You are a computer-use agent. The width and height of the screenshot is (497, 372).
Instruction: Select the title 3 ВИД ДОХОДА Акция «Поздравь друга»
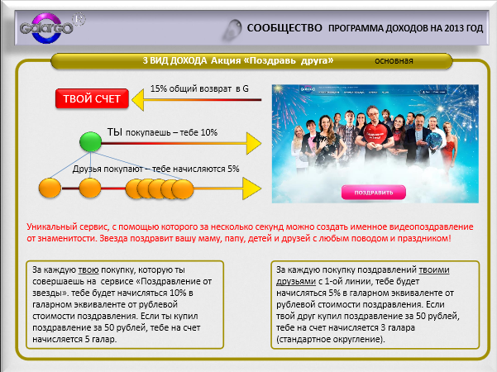[238, 60]
